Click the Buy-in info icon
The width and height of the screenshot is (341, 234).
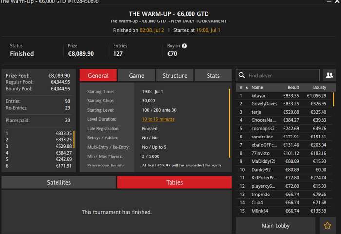[x=184, y=46]
